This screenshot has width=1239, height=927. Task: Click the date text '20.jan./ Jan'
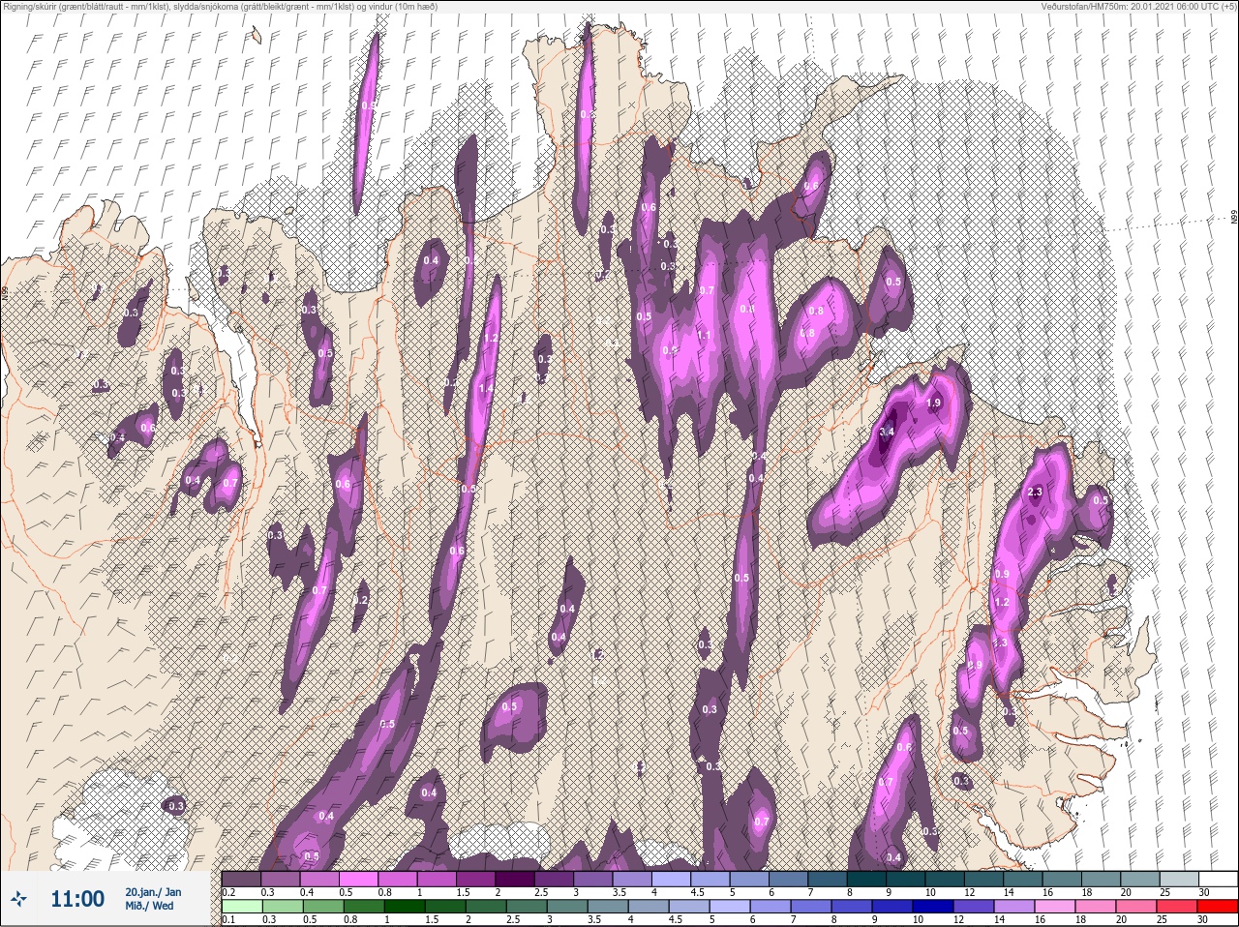pyautogui.click(x=153, y=892)
